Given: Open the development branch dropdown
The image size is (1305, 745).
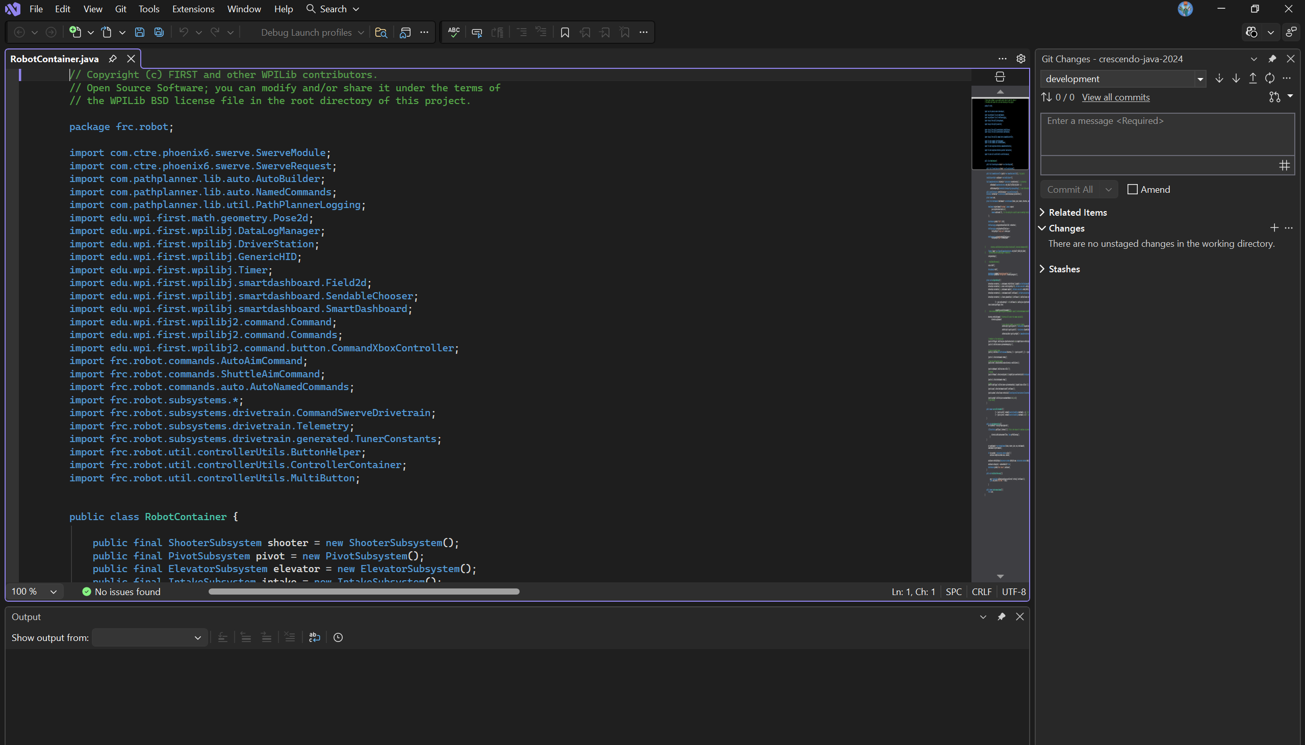Looking at the screenshot, I should pyautogui.click(x=1199, y=79).
